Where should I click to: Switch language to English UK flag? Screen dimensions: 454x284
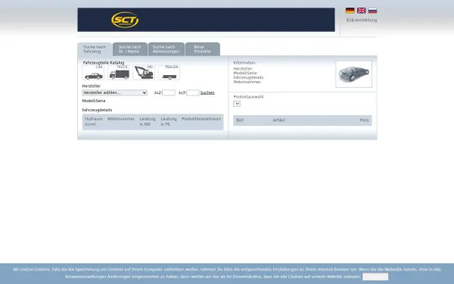pos(362,11)
